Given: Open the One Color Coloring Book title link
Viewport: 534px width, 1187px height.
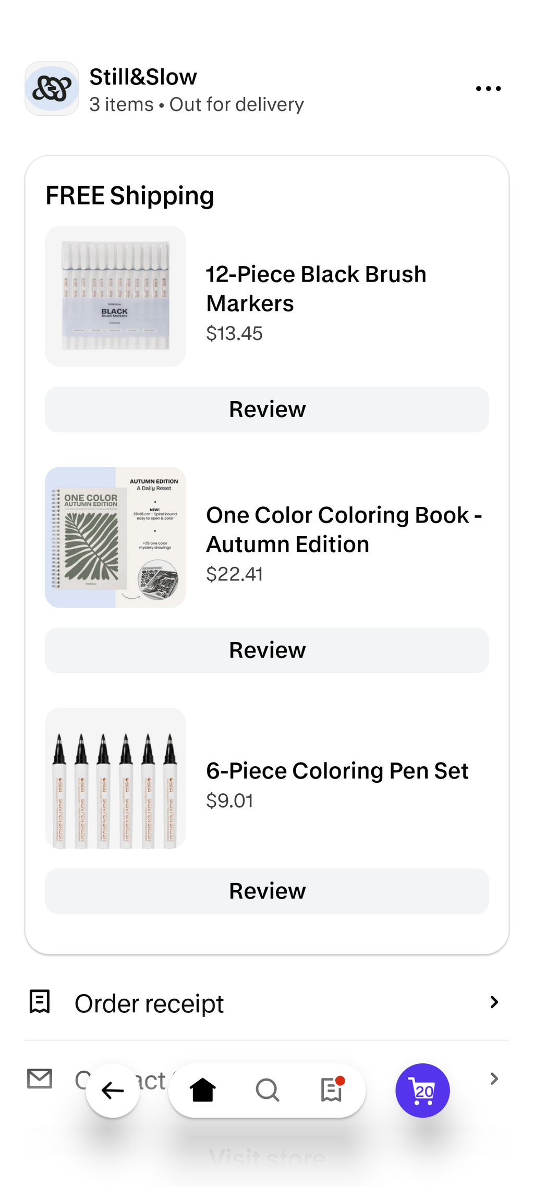Looking at the screenshot, I should (x=344, y=529).
